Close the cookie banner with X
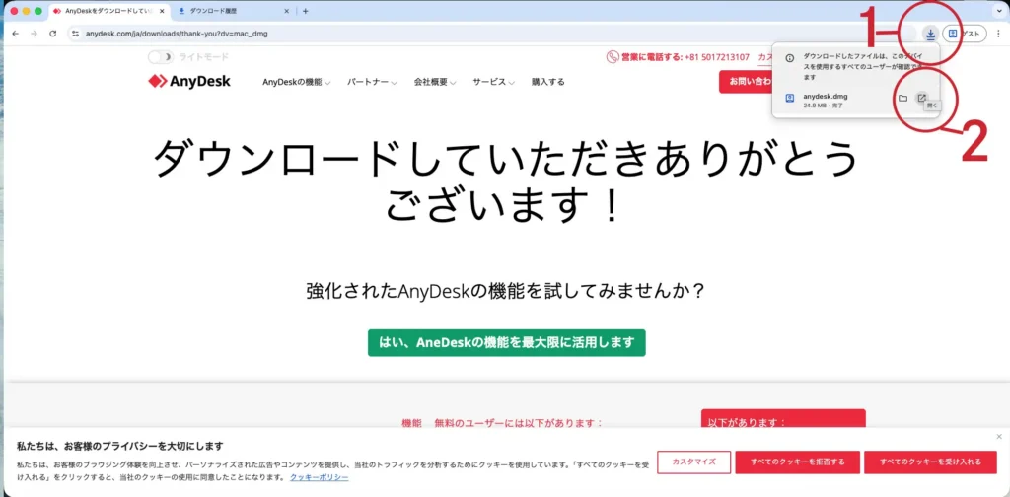Viewport: 1010px width, 497px height. click(998, 436)
